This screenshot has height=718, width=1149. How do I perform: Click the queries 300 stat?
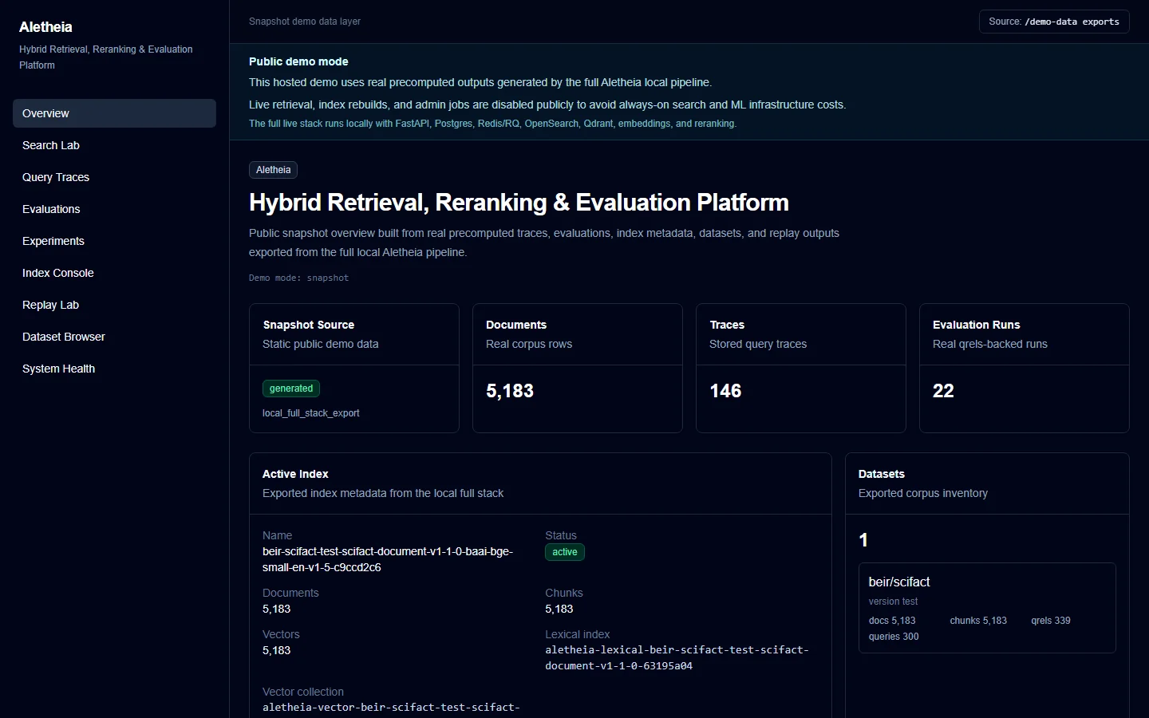[894, 637]
